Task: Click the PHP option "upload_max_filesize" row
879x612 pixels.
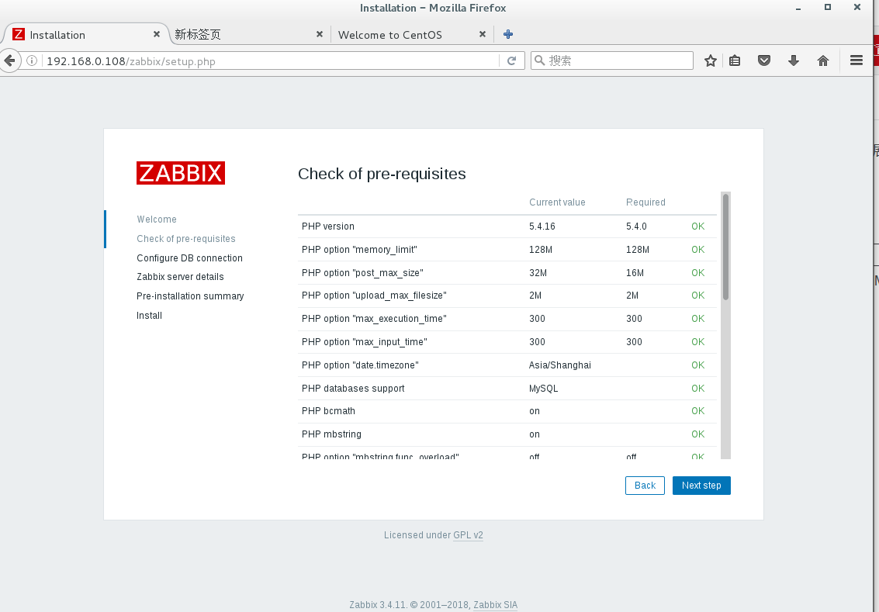Action: click(x=507, y=296)
